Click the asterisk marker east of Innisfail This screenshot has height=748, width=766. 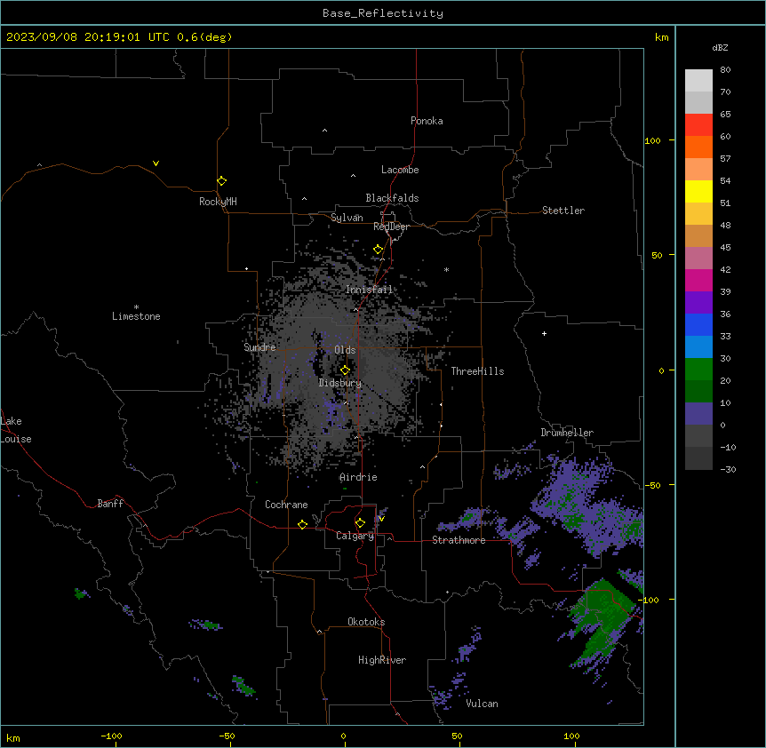click(x=446, y=269)
